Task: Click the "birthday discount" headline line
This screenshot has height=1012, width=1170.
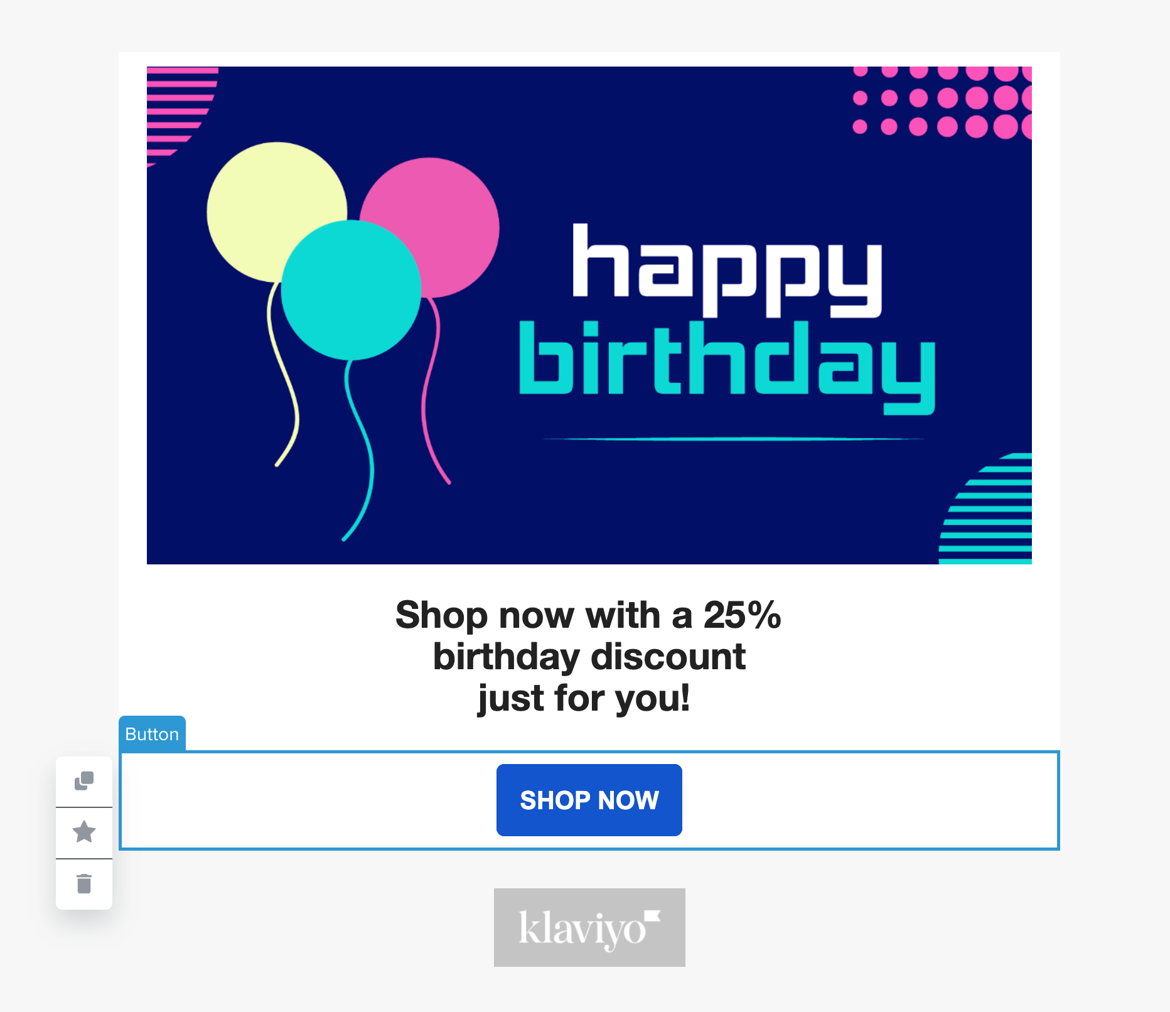Action: tap(589, 657)
